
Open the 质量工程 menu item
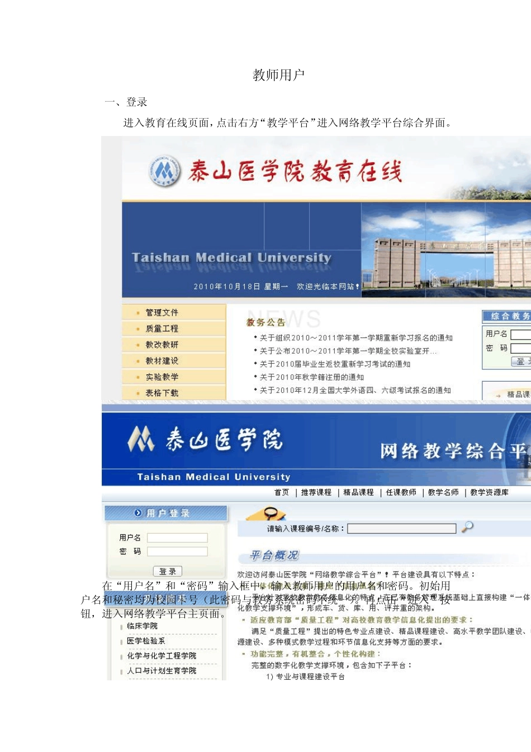(162, 328)
